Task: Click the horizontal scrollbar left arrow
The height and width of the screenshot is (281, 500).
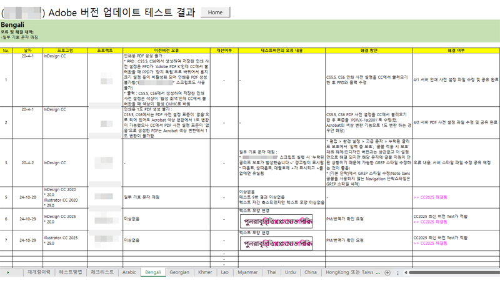Action: click(x=406, y=273)
